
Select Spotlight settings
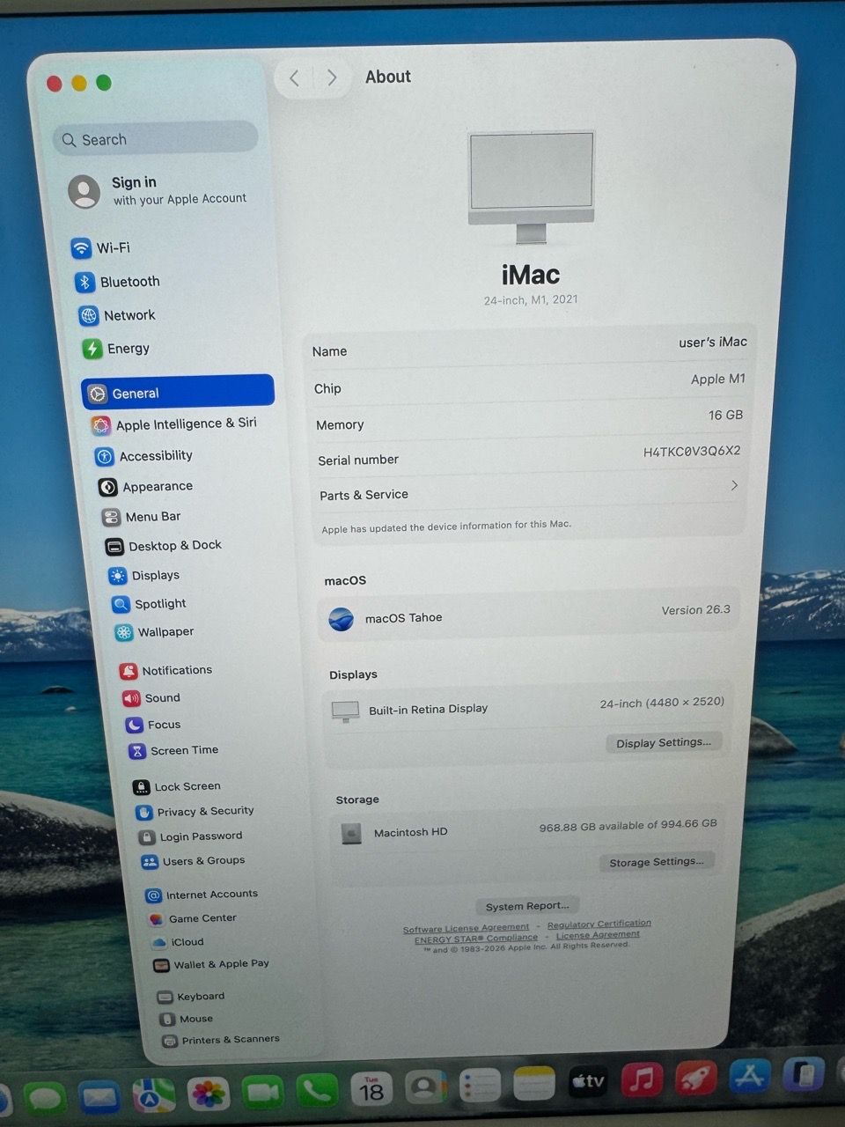[x=150, y=604]
